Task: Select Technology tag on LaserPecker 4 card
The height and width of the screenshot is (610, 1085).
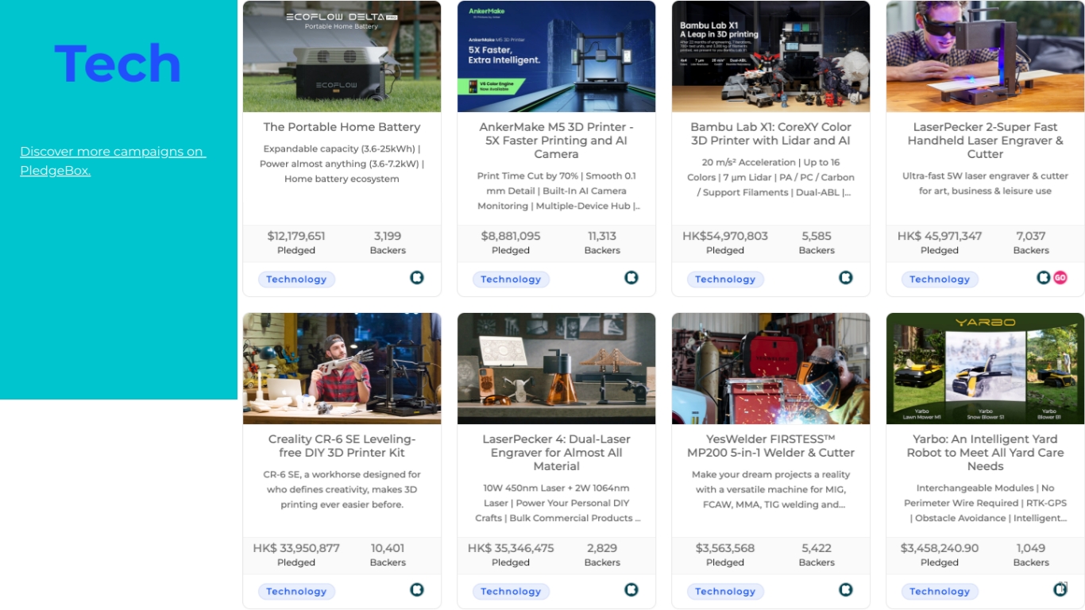Action: click(511, 592)
